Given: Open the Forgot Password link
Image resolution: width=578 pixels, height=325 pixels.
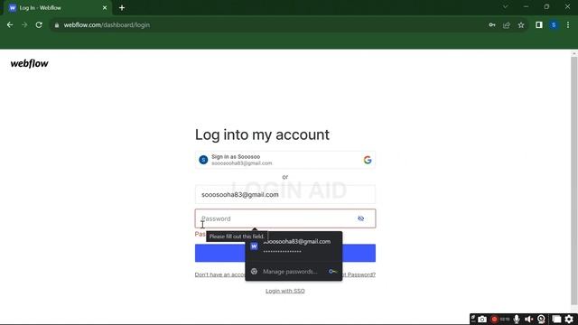Looking at the screenshot, I should tap(359, 274).
